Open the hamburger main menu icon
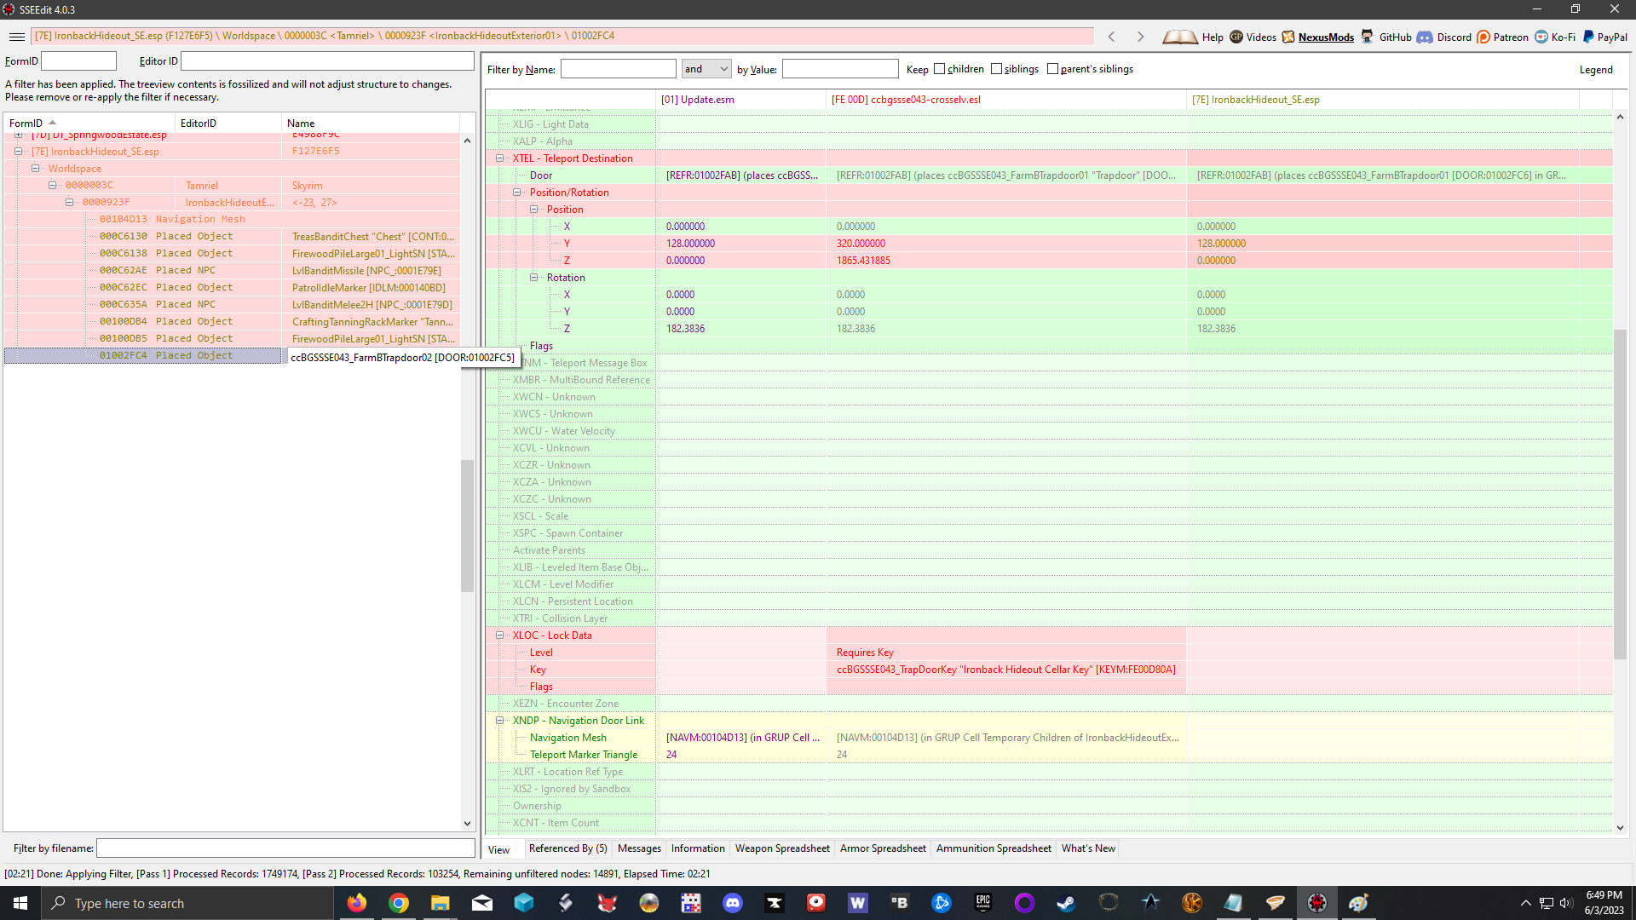 (x=16, y=37)
